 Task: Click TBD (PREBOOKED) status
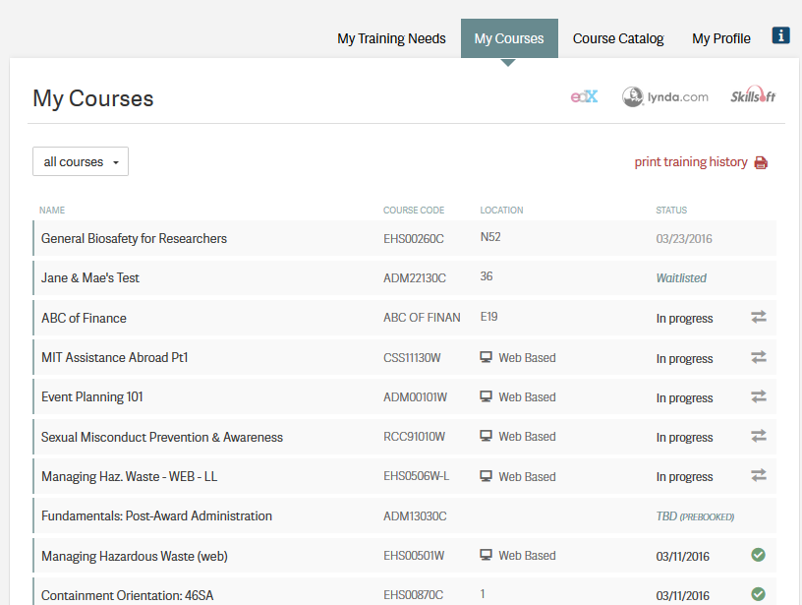pyautogui.click(x=695, y=515)
